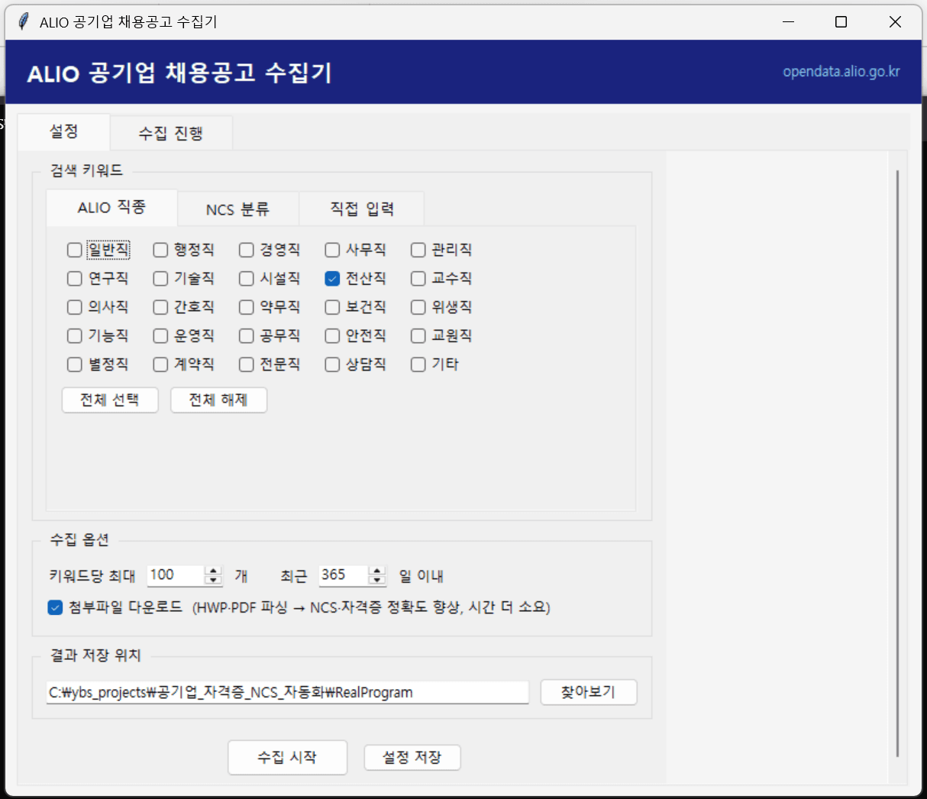
Task: Click the 설정 저장 button
Action: pyautogui.click(x=412, y=758)
